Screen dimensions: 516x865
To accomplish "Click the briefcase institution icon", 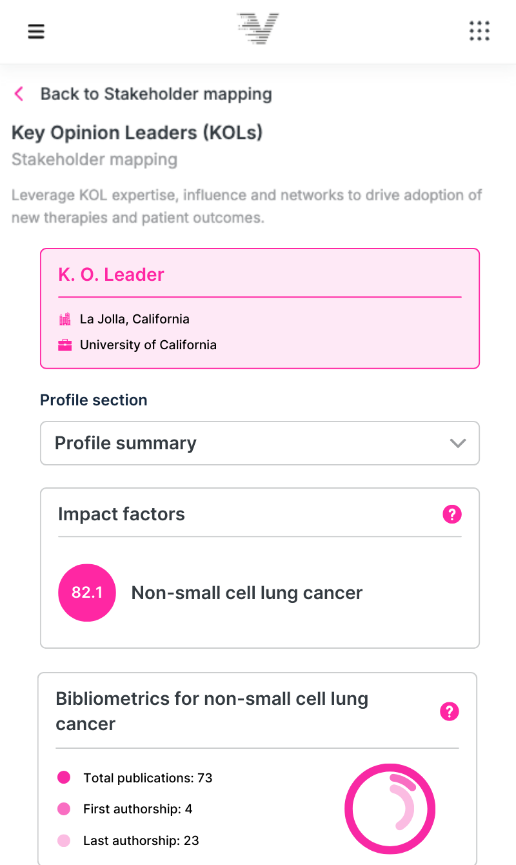I will [64, 345].
